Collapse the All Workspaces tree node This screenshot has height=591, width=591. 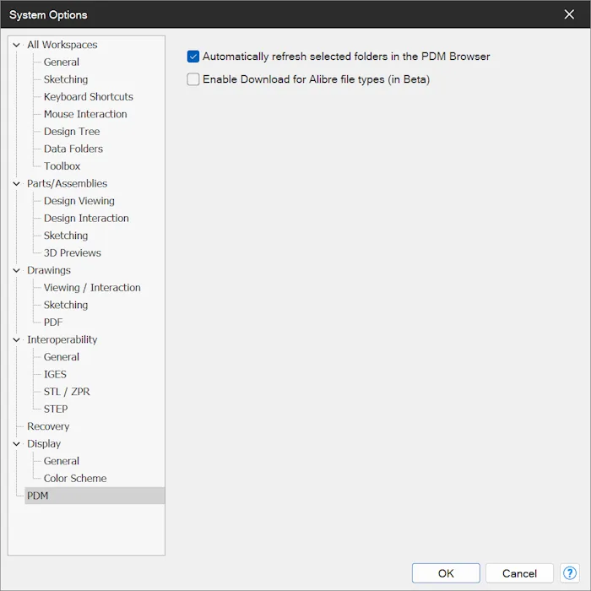click(16, 45)
